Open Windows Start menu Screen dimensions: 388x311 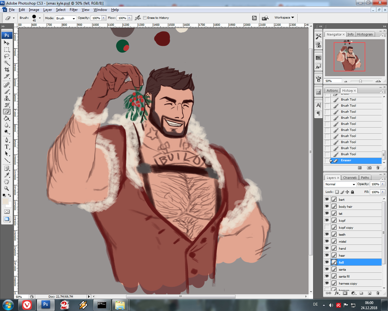(8, 305)
